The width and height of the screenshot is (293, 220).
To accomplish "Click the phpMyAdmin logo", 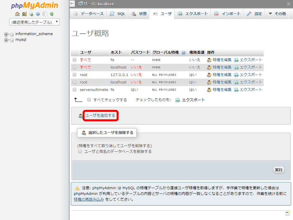I will (x=35, y=5).
